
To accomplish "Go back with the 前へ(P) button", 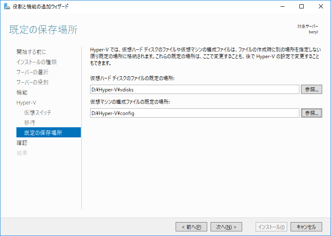I will click(x=191, y=227).
